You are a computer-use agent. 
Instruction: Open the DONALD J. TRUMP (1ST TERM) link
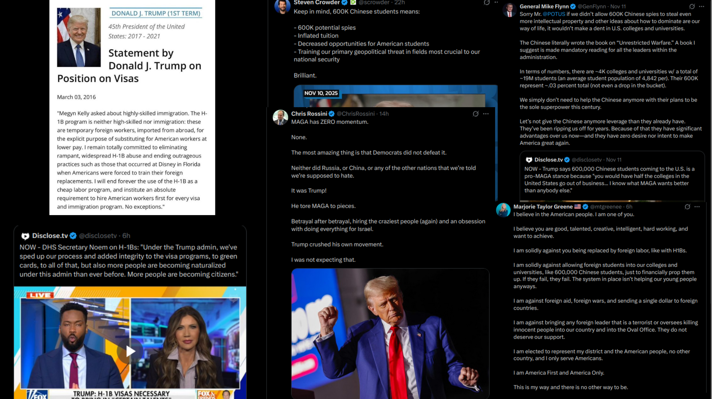tap(156, 13)
